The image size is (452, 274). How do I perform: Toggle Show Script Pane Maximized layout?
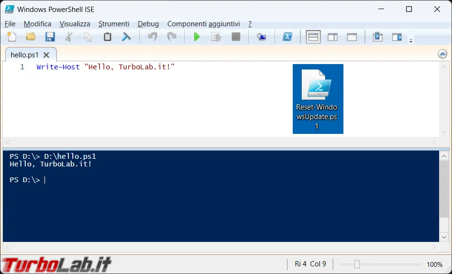pos(352,37)
